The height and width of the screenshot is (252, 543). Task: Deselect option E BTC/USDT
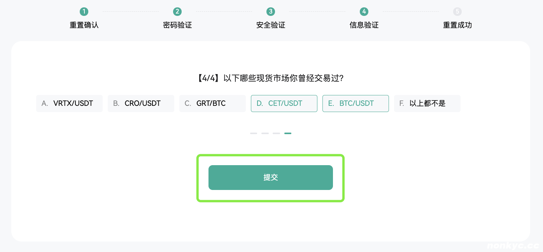(356, 103)
